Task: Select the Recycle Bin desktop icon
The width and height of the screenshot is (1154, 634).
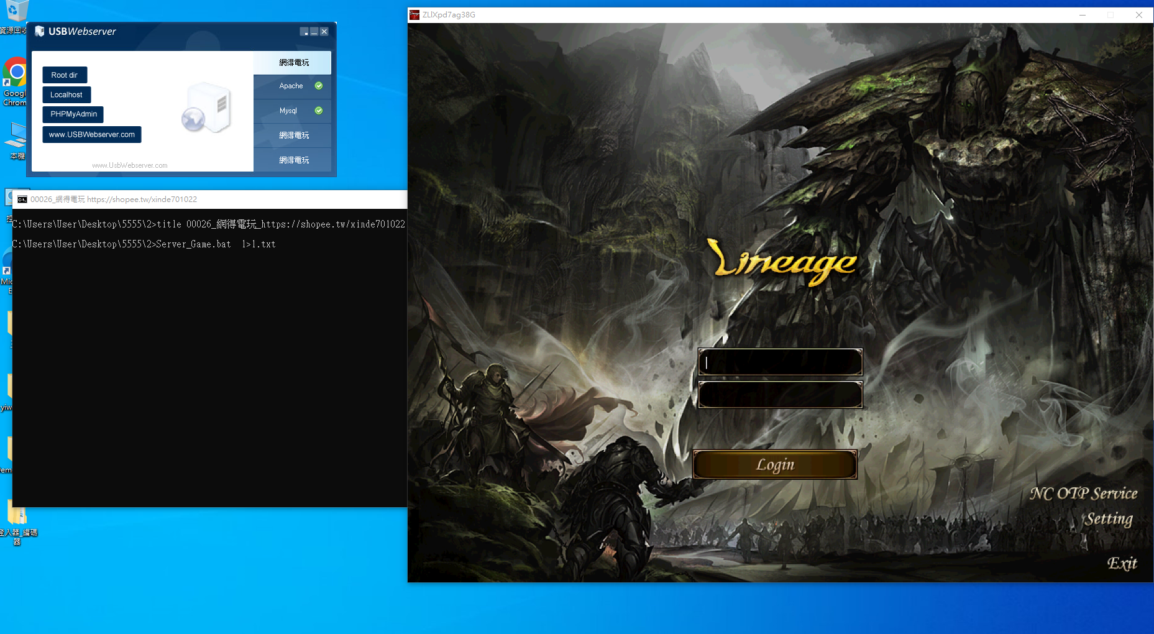Action: [x=15, y=17]
